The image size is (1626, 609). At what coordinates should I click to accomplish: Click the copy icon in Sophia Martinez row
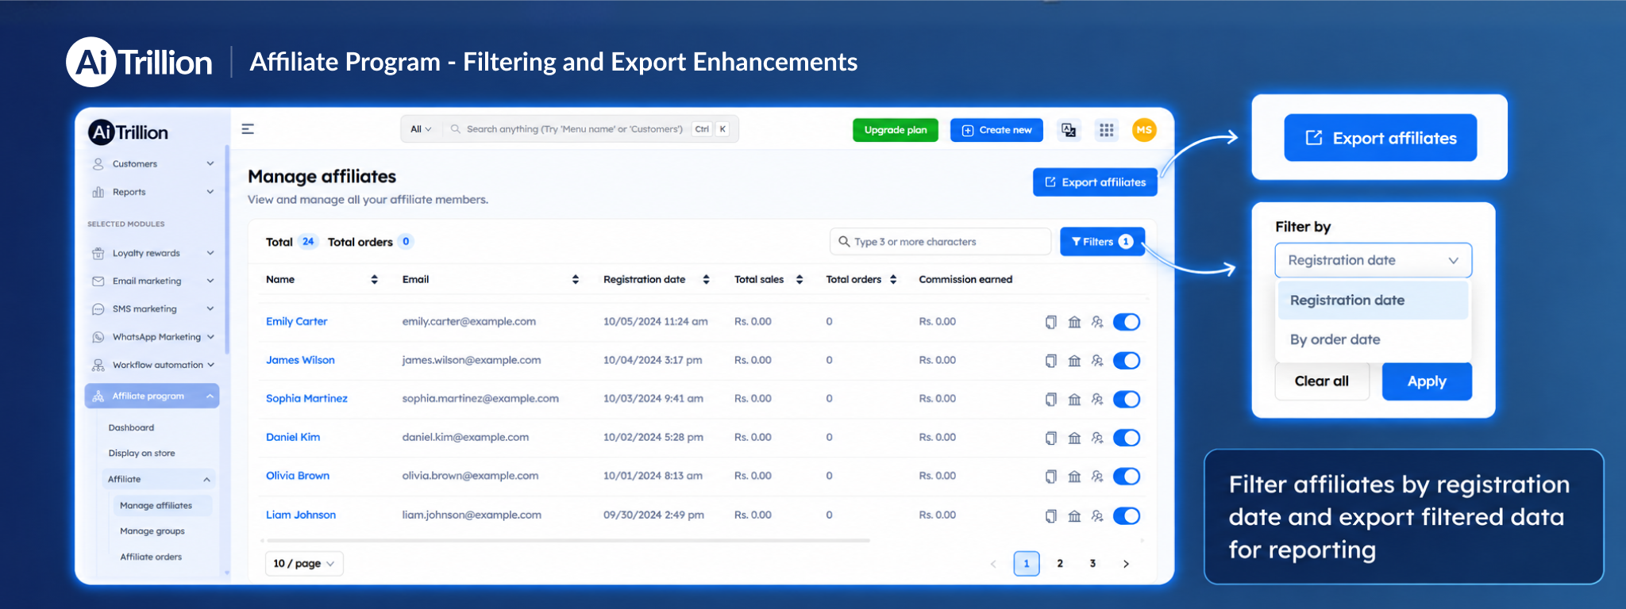pos(1051,400)
